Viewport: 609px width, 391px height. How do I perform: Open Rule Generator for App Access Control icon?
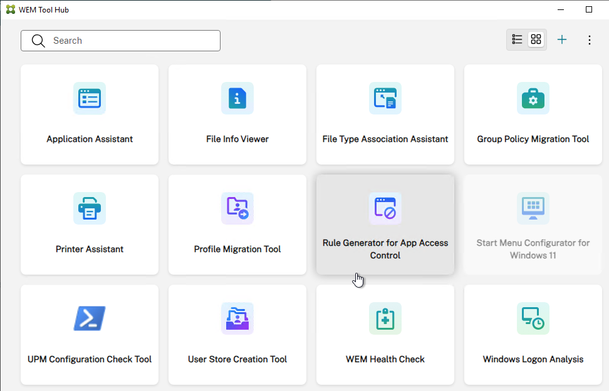click(x=385, y=208)
